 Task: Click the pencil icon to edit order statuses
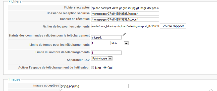pyautogui.click(x=124, y=34)
